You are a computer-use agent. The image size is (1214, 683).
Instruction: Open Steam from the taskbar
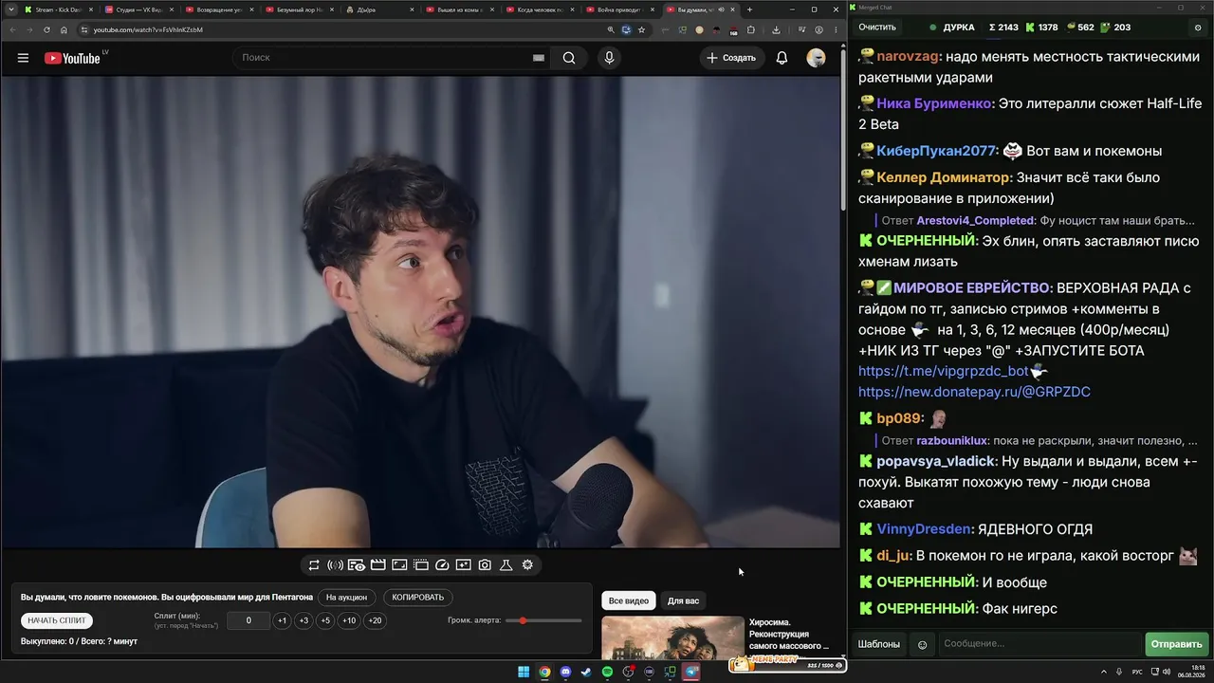pyautogui.click(x=586, y=673)
